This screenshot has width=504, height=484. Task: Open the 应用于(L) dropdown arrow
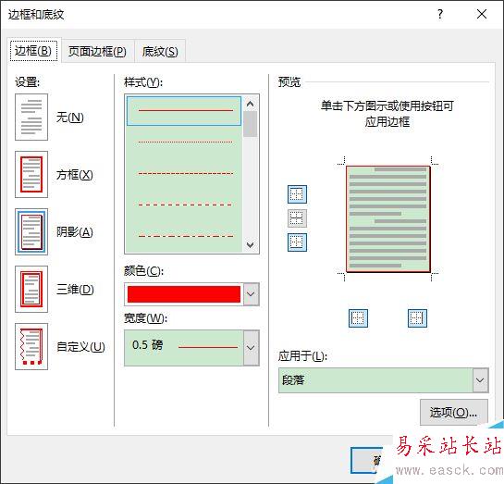point(480,380)
